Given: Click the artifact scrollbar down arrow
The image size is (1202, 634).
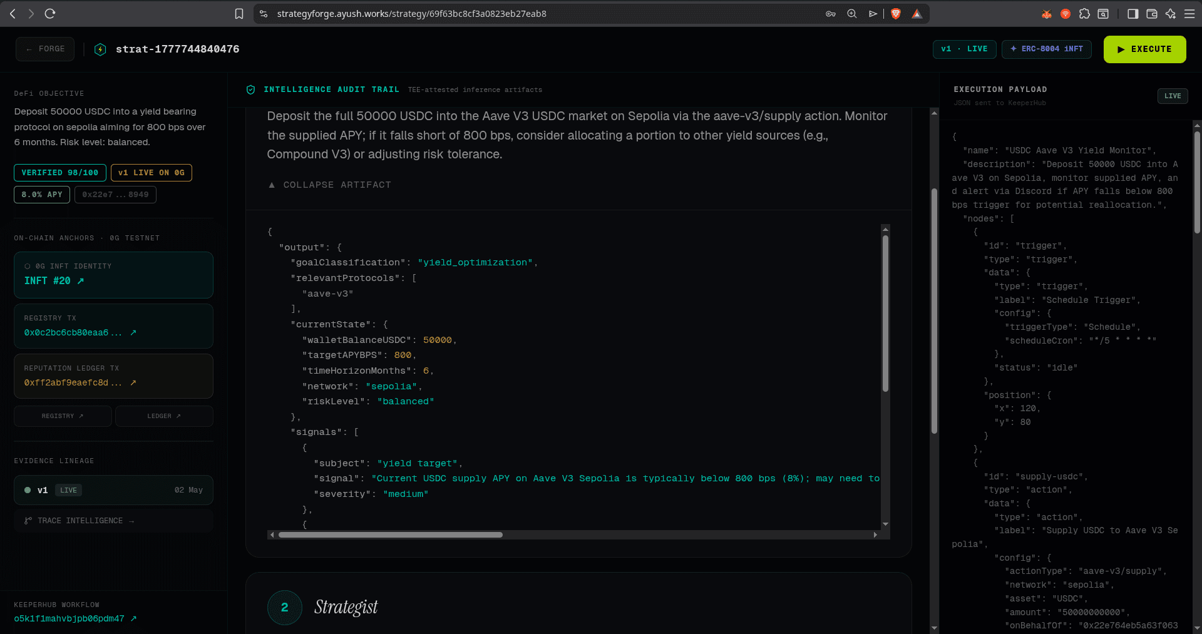Looking at the screenshot, I should click(885, 524).
